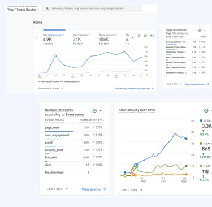Go to previous metrics with left chevron
212x207 pixels.
[36, 37]
